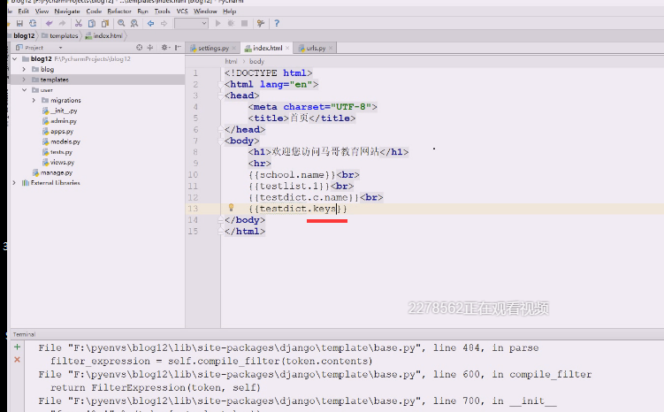The width and height of the screenshot is (664, 412).
Task: Open the Run menu
Action: pyautogui.click(x=142, y=11)
